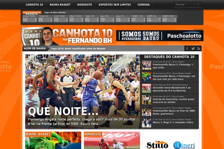Open the NOROESTE section card
Screen dimensions: 224x149
pos(112,140)
